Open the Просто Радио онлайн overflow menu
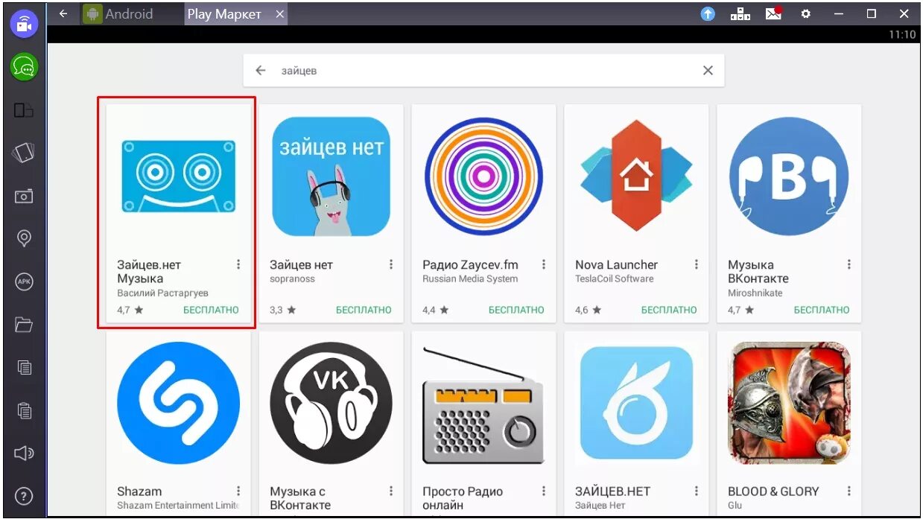 (x=544, y=491)
